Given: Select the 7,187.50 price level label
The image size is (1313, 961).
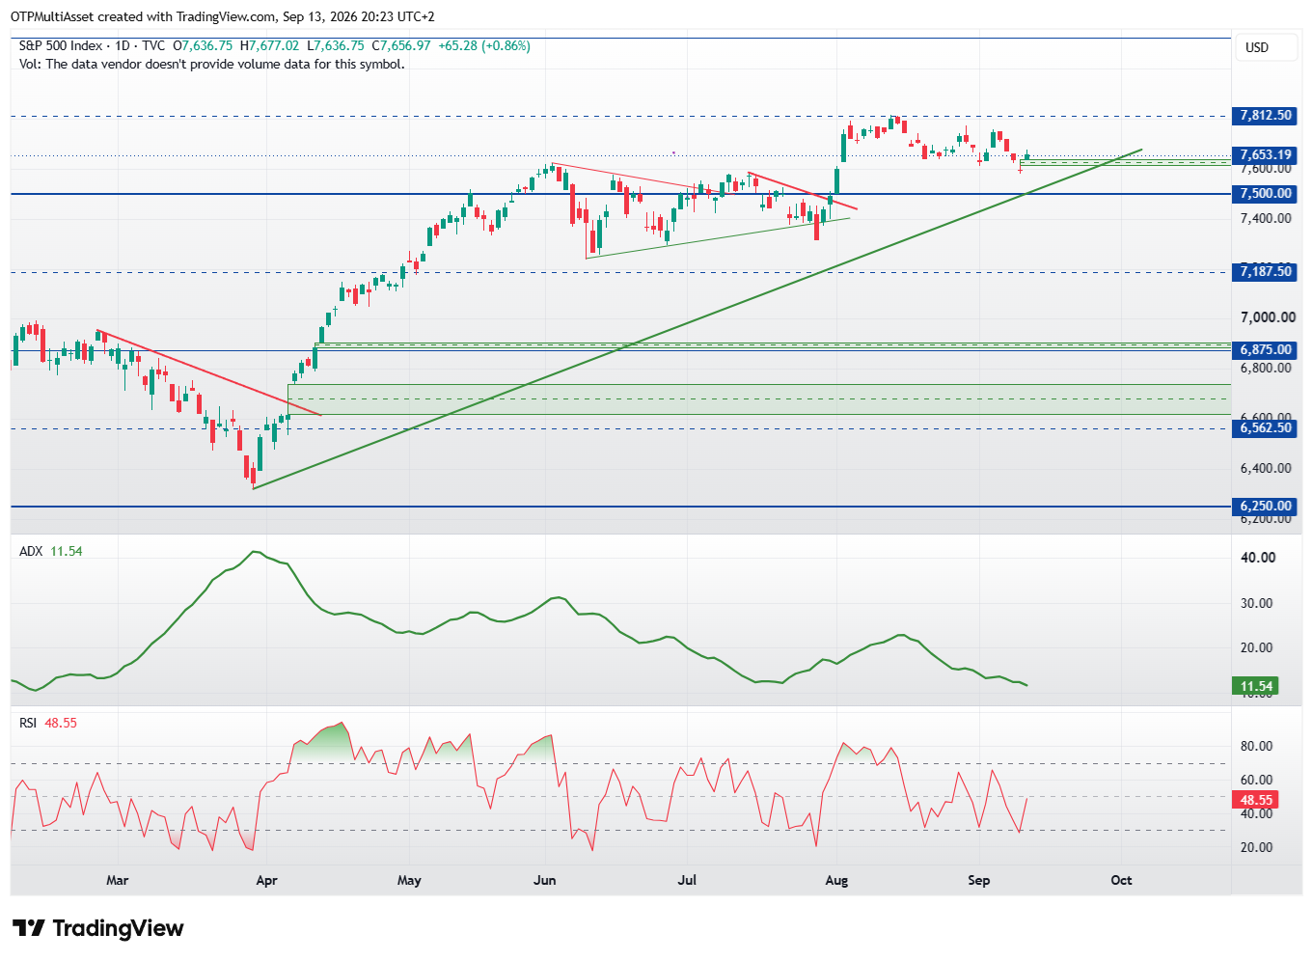Looking at the screenshot, I should [1265, 272].
